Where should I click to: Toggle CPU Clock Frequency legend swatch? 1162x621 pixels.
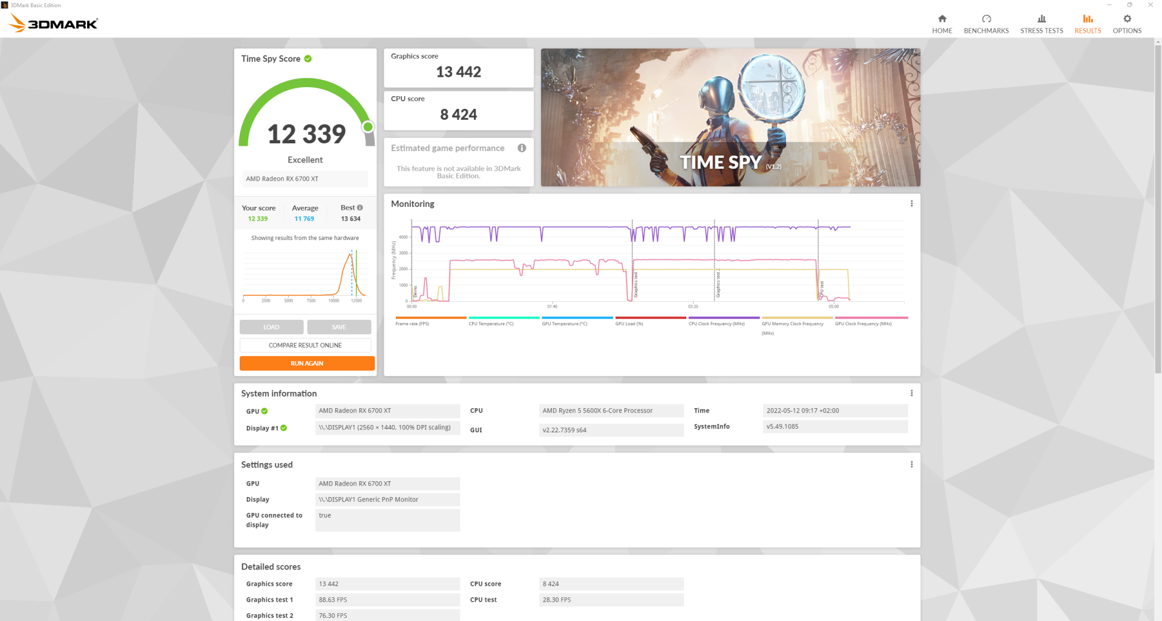click(724, 317)
